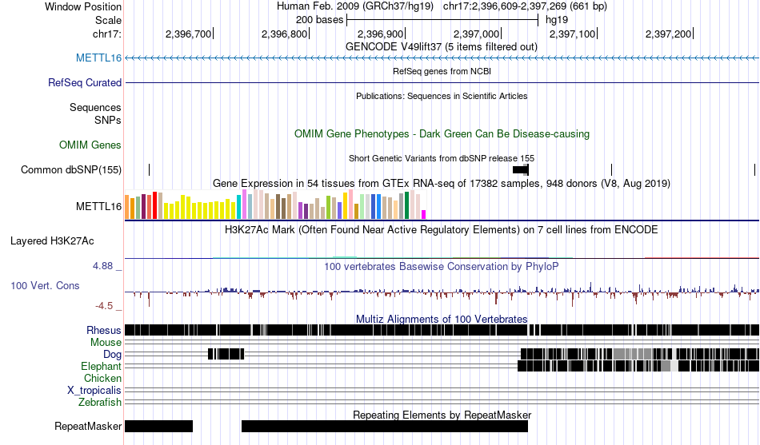Image resolution: width=760 pixels, height=445 pixels.
Task: Click Publications: Sequences in Scientific Articles title
Action: point(442,97)
